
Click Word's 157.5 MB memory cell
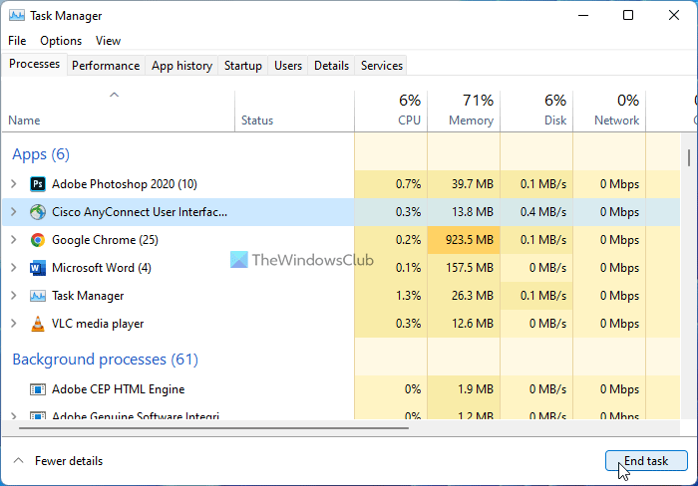coord(464,268)
